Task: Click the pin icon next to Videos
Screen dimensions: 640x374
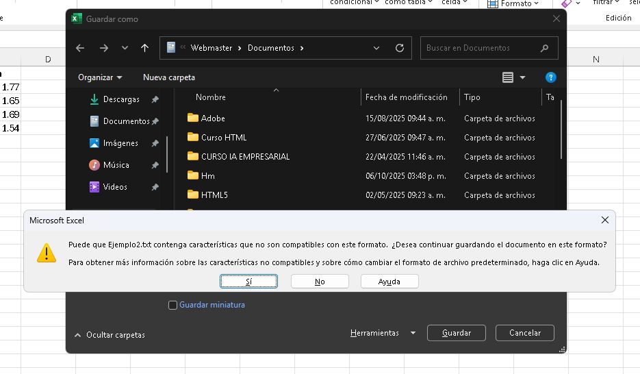Action: 155,187
